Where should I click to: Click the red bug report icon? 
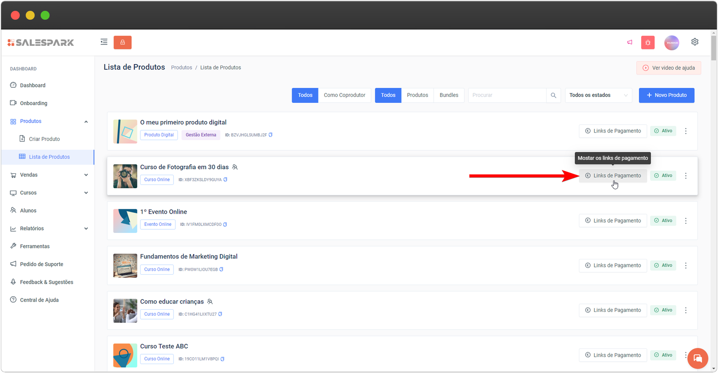point(648,43)
